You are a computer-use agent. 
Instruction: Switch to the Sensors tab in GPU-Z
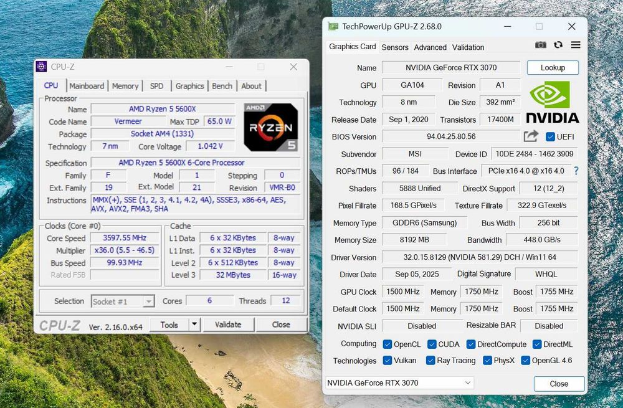[x=395, y=47]
